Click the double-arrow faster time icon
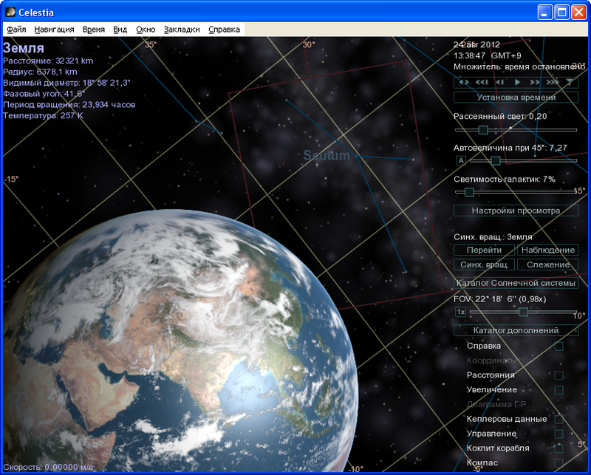The height and width of the screenshot is (475, 591). tap(534, 82)
